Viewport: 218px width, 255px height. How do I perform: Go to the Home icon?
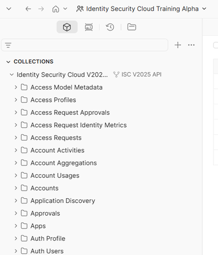tap(56, 9)
